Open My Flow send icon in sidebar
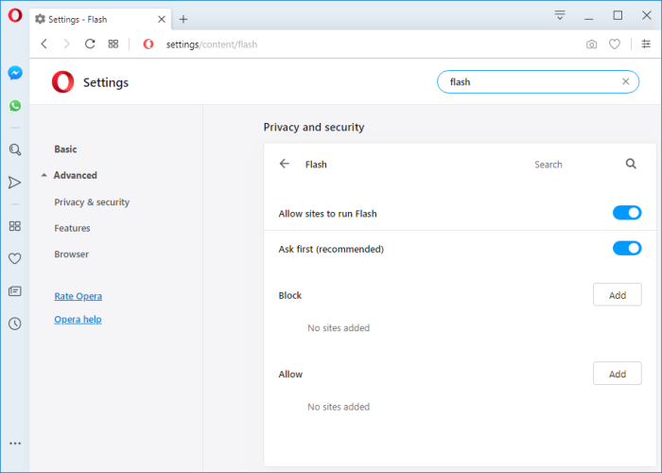Image resolution: width=662 pixels, height=473 pixels. tap(14, 183)
